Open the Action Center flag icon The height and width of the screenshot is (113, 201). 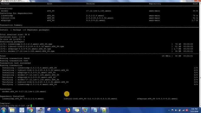point(172,110)
